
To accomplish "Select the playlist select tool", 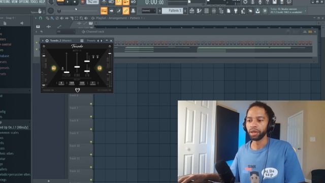I will (77, 18).
